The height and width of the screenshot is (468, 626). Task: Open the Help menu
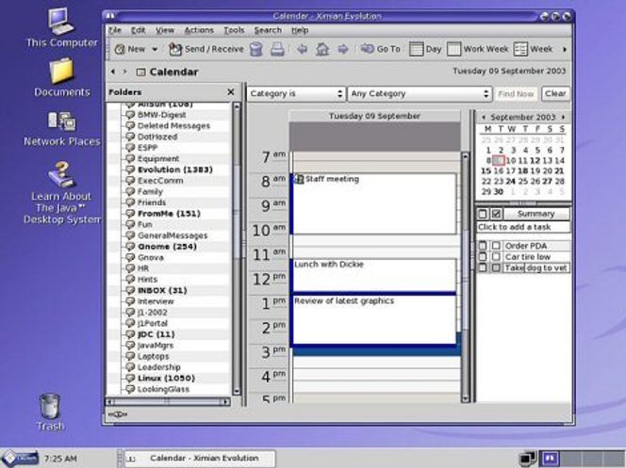pyautogui.click(x=300, y=30)
